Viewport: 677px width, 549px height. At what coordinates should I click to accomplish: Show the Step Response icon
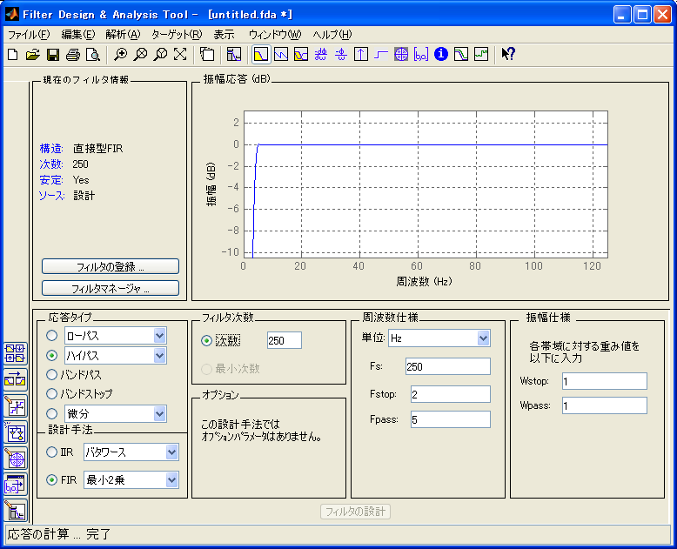(x=381, y=55)
